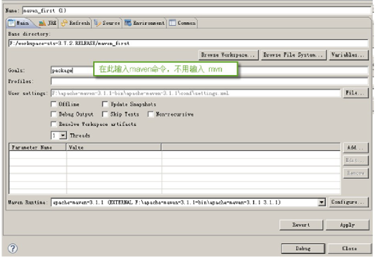Open the JRE tab
The height and width of the screenshot is (259, 377).
pyautogui.click(x=47, y=23)
